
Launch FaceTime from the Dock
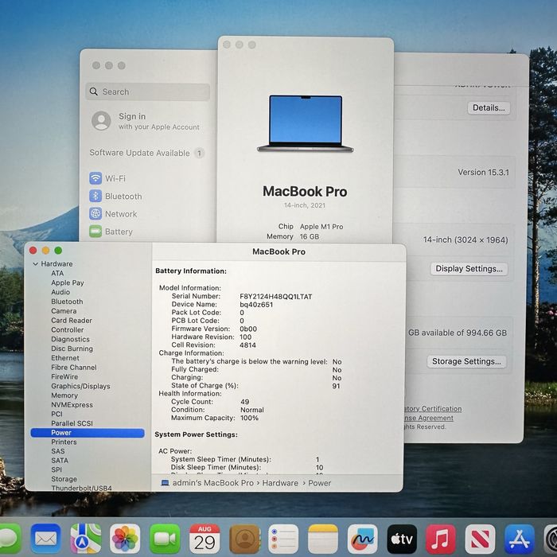tap(165, 539)
